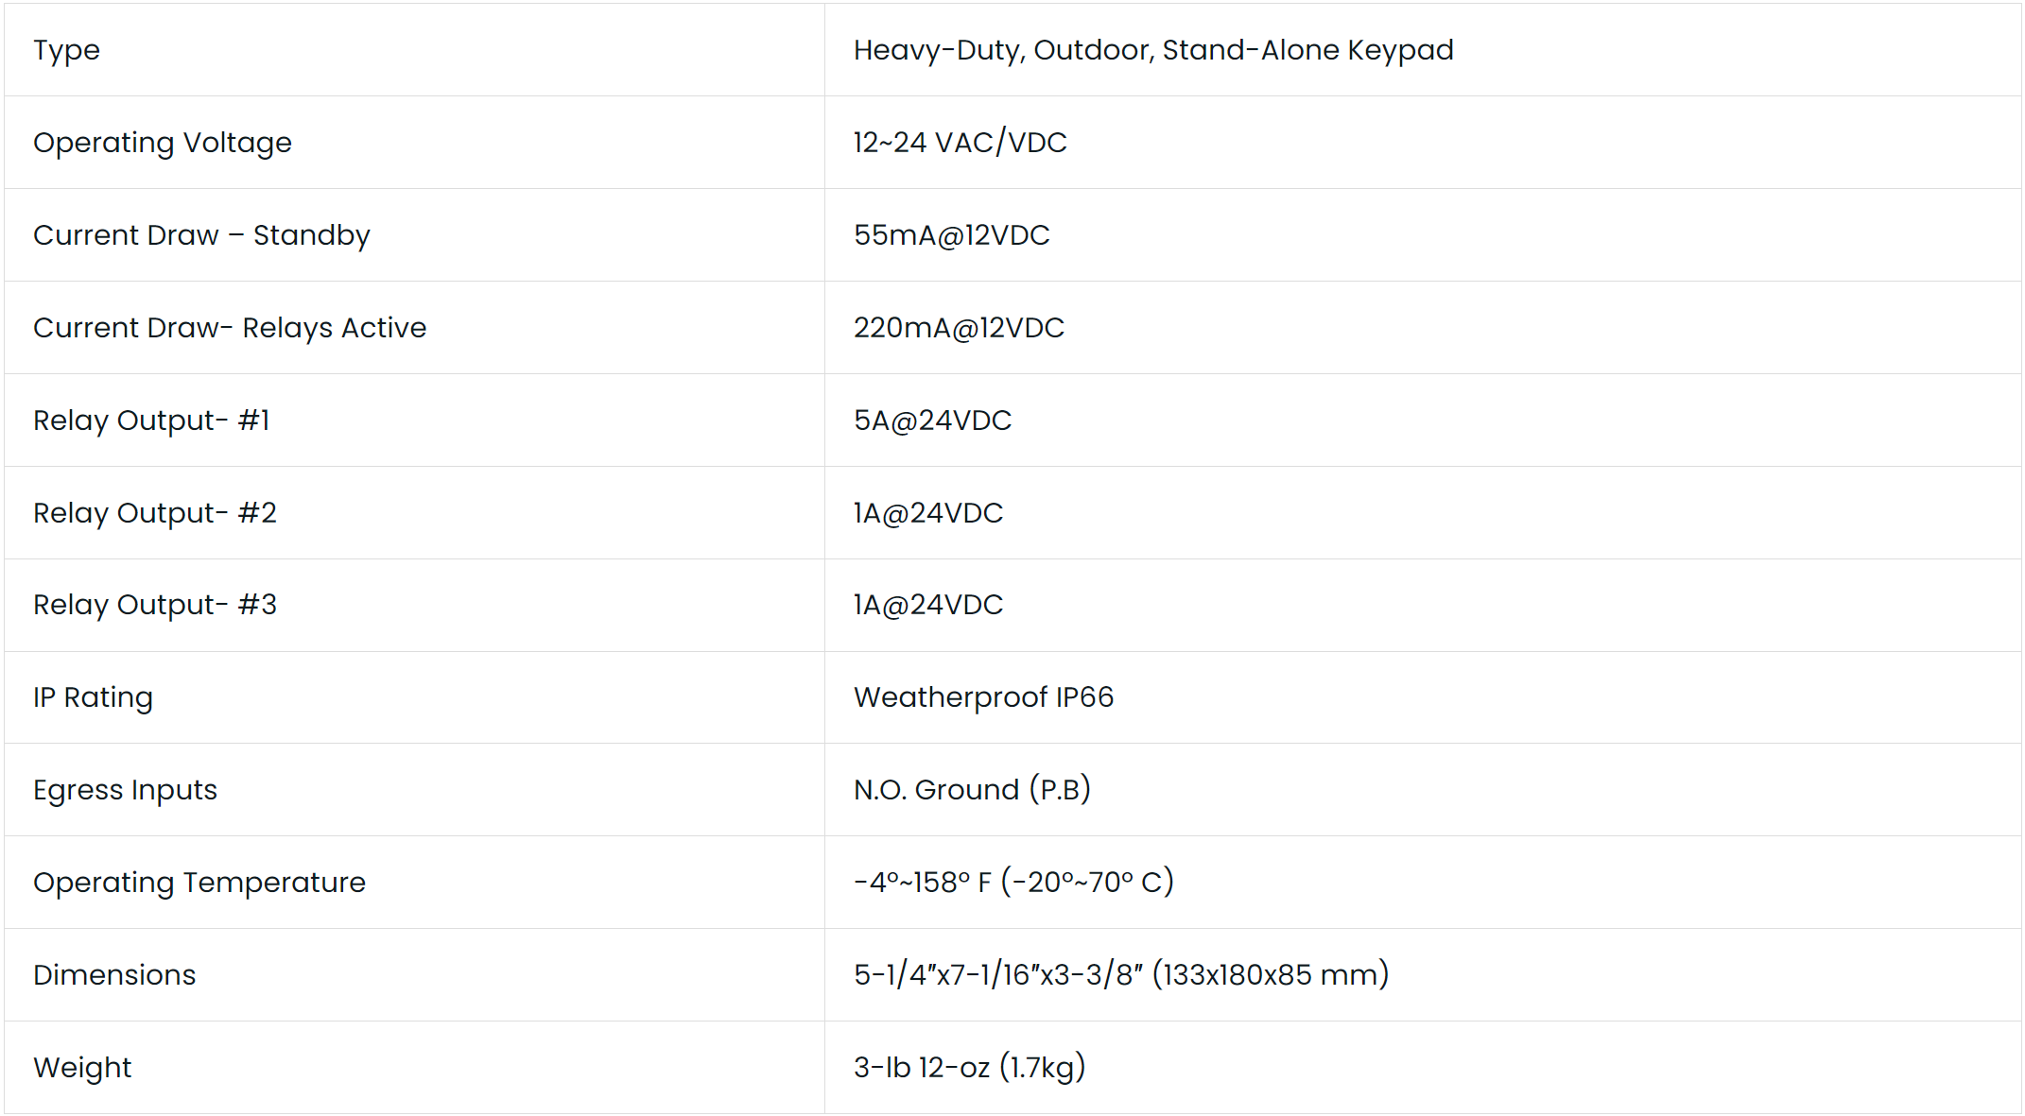Viewport: 2025px width, 1116px height.
Task: Click the "IP Rating" label
Action: pyautogui.click(x=93, y=697)
